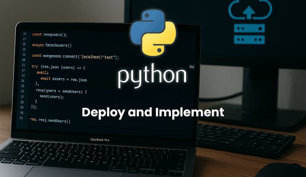Click the code line 'try (res.json (users) => {'
This screenshot has height=177, width=306.
point(58,67)
